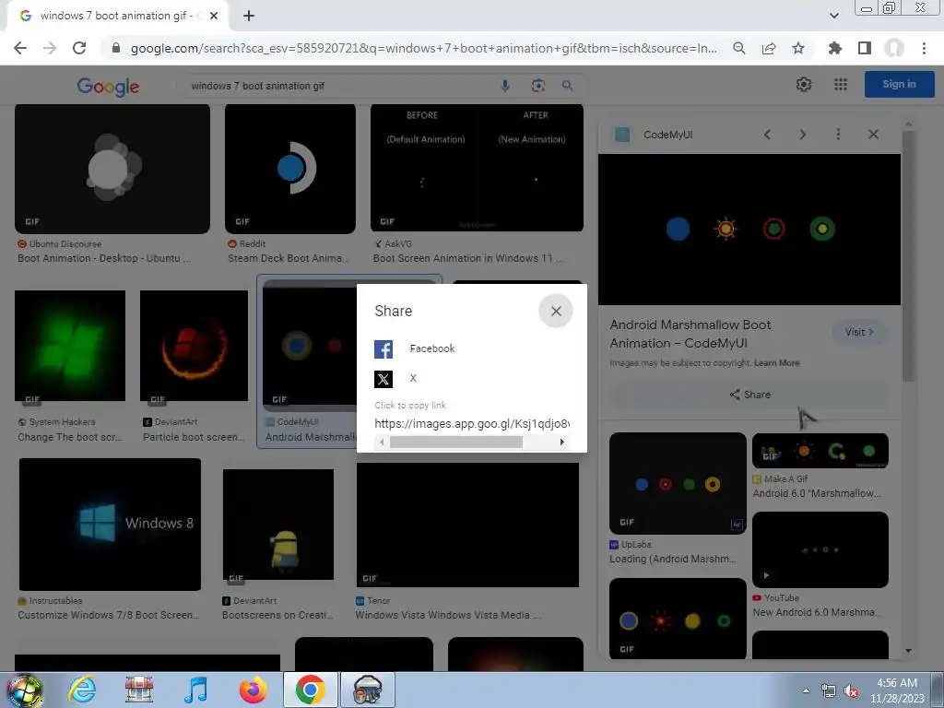
Task: Click the share link horizontal scrollbar thumb
Action: pos(456,442)
